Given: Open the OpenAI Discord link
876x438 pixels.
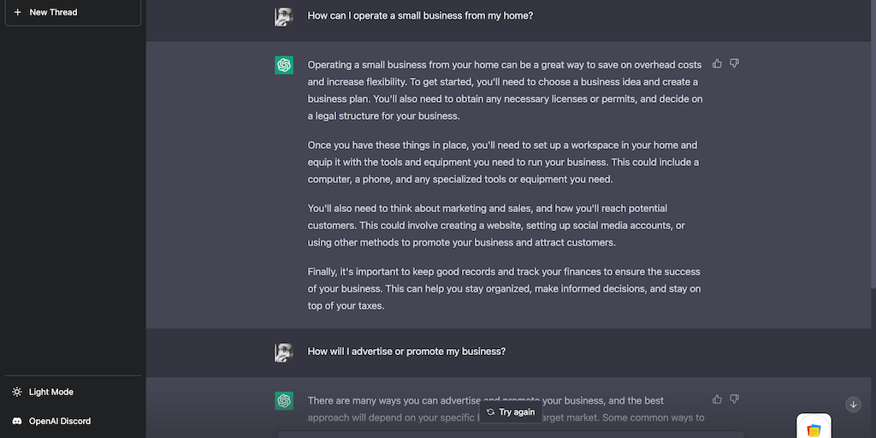Looking at the screenshot, I should click(x=59, y=421).
